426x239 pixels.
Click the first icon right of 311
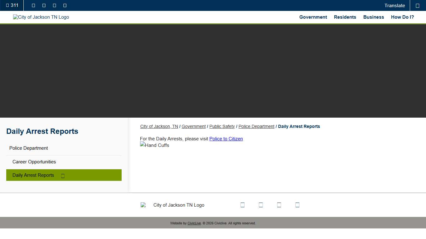tap(33, 5)
